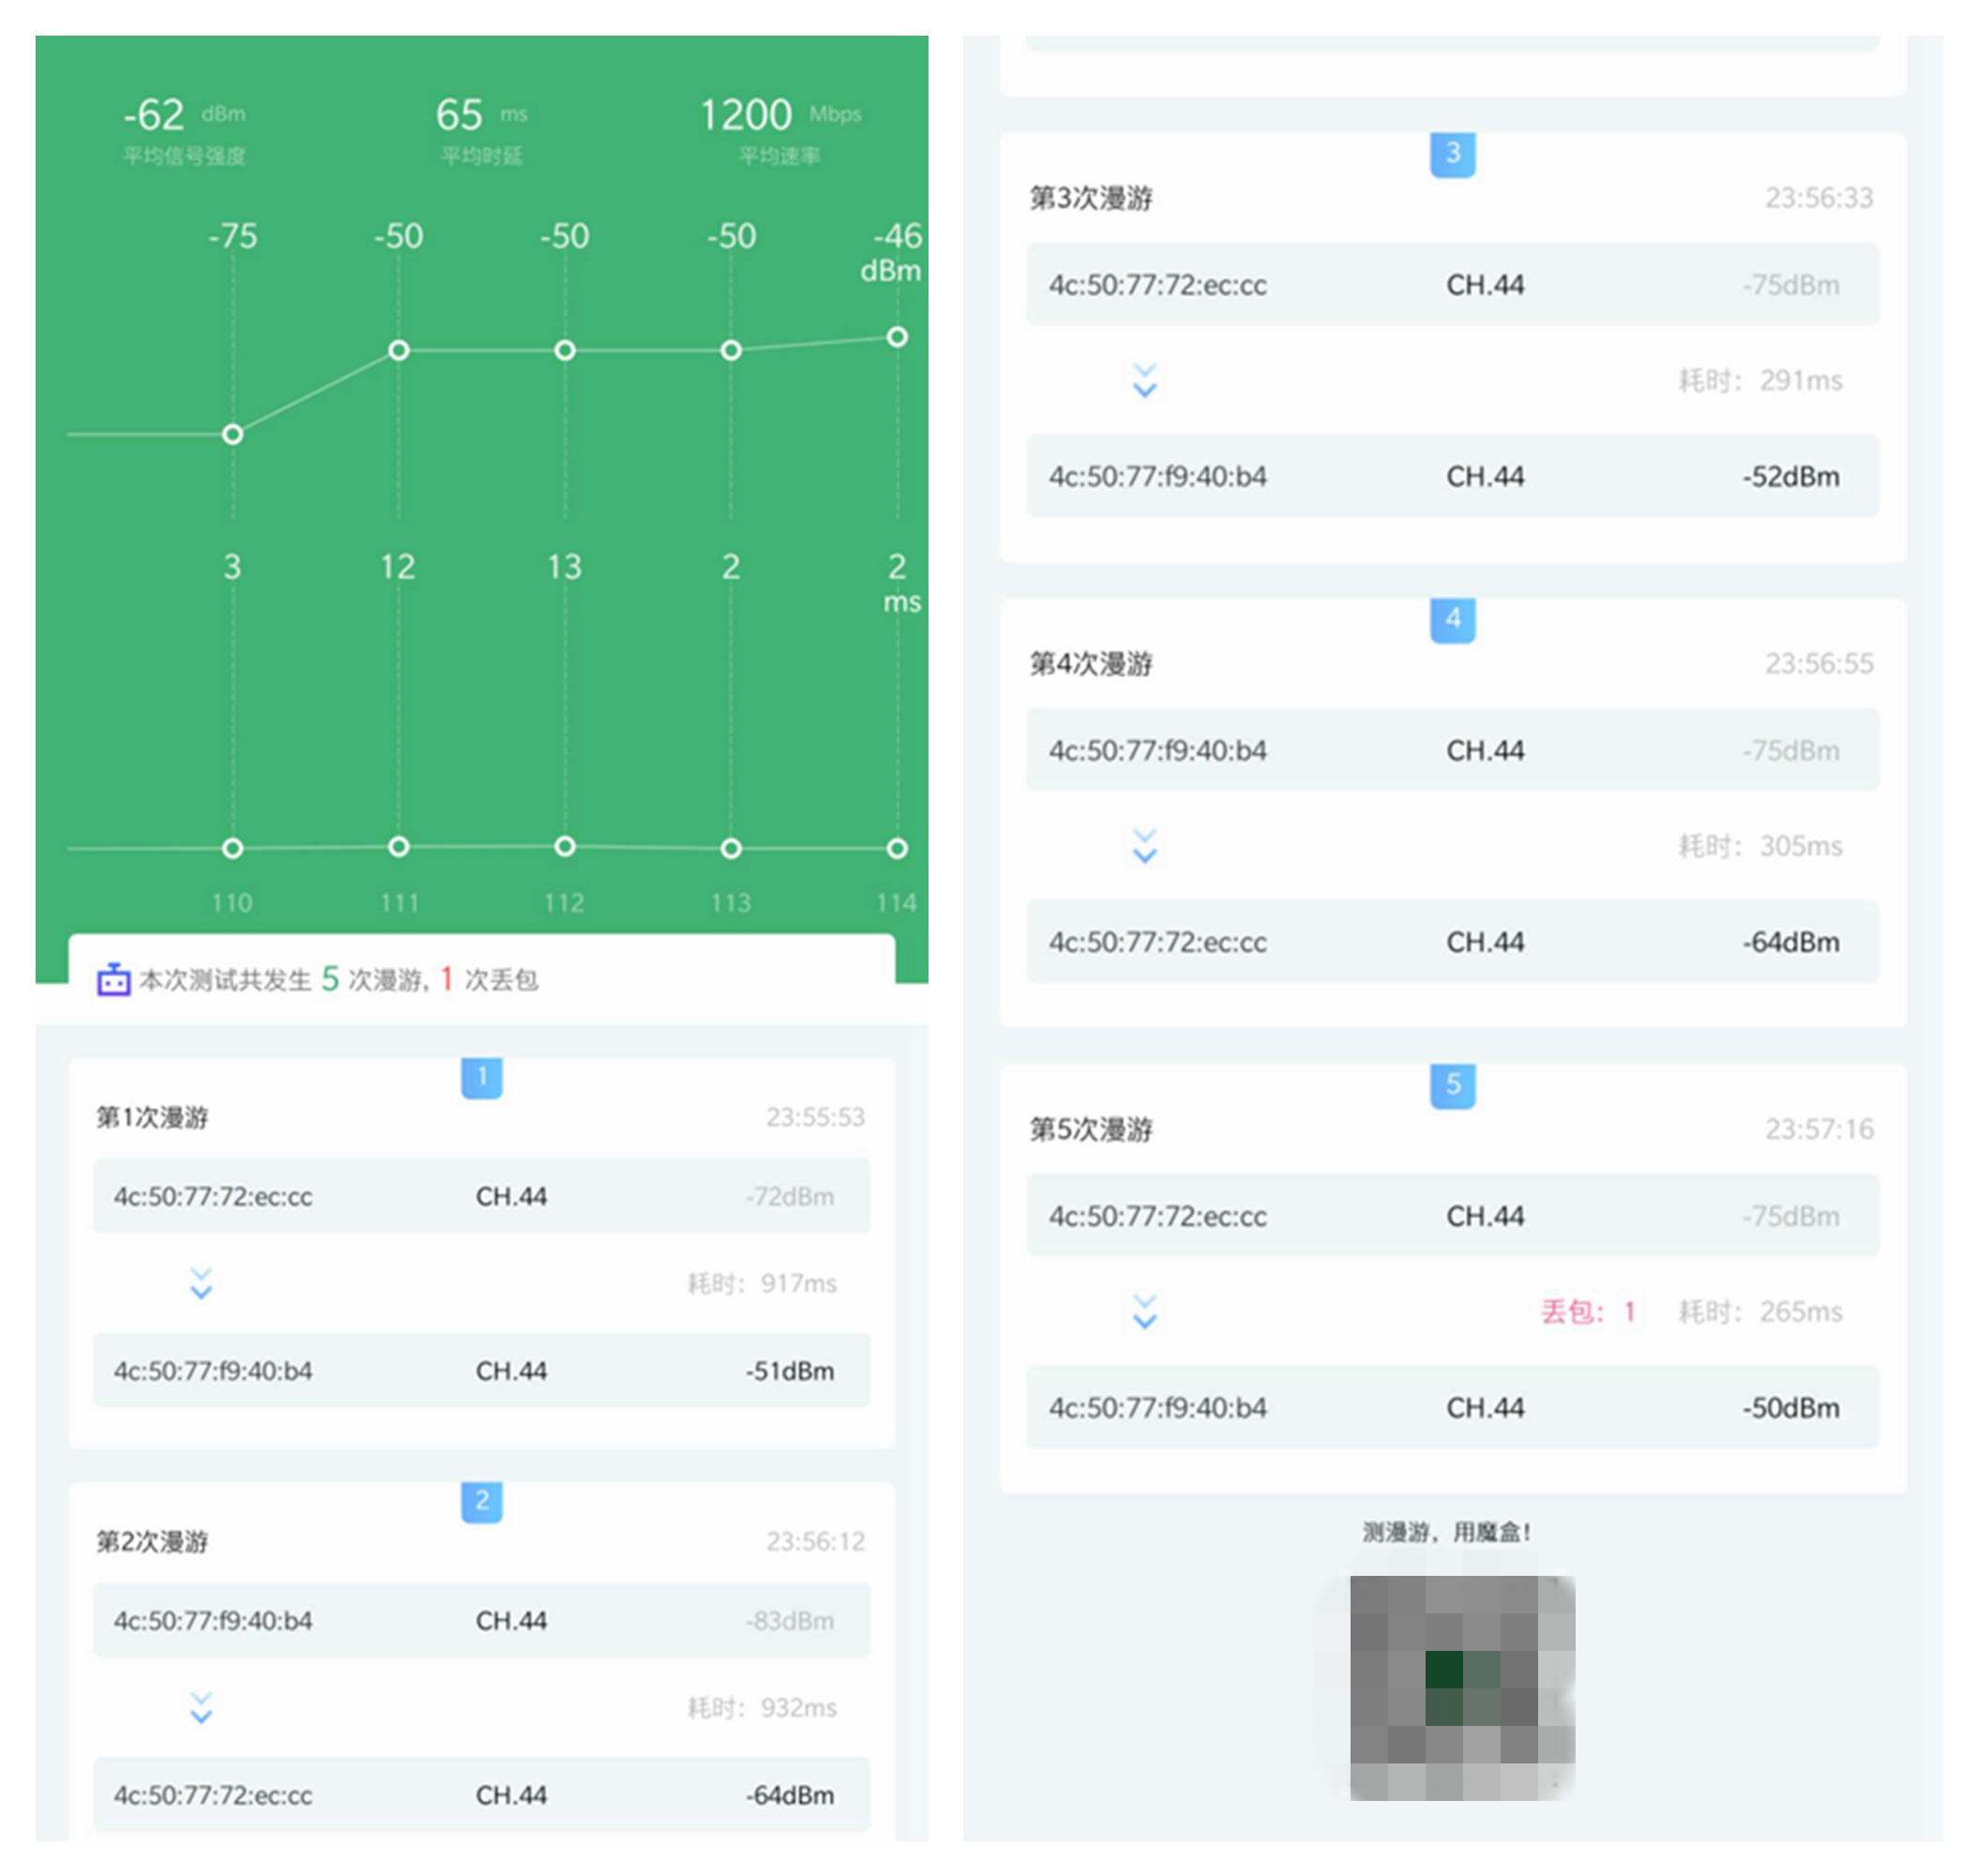Click double chevron in second roaming card
The image size is (1978, 1876).
pyautogui.click(x=201, y=1707)
